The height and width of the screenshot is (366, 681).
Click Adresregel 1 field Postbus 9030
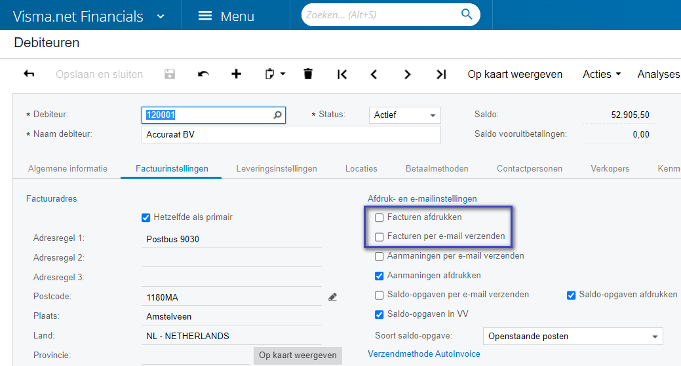click(x=231, y=239)
